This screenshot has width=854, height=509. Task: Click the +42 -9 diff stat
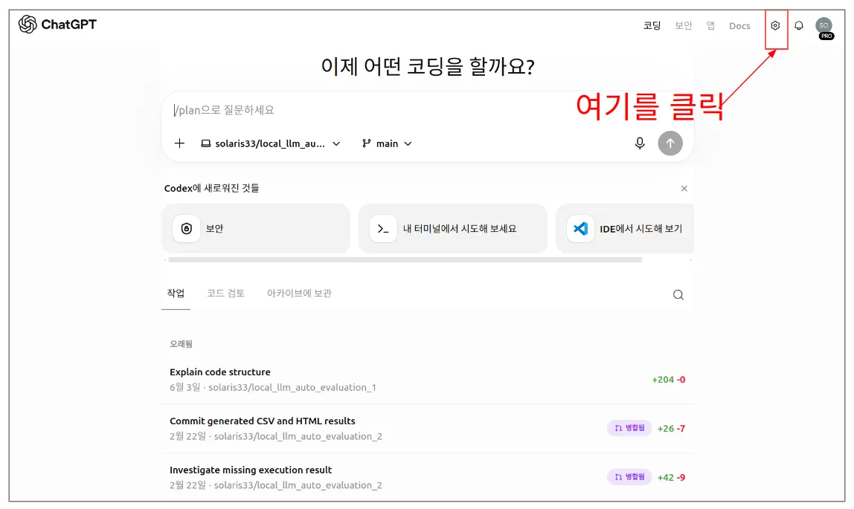click(671, 478)
